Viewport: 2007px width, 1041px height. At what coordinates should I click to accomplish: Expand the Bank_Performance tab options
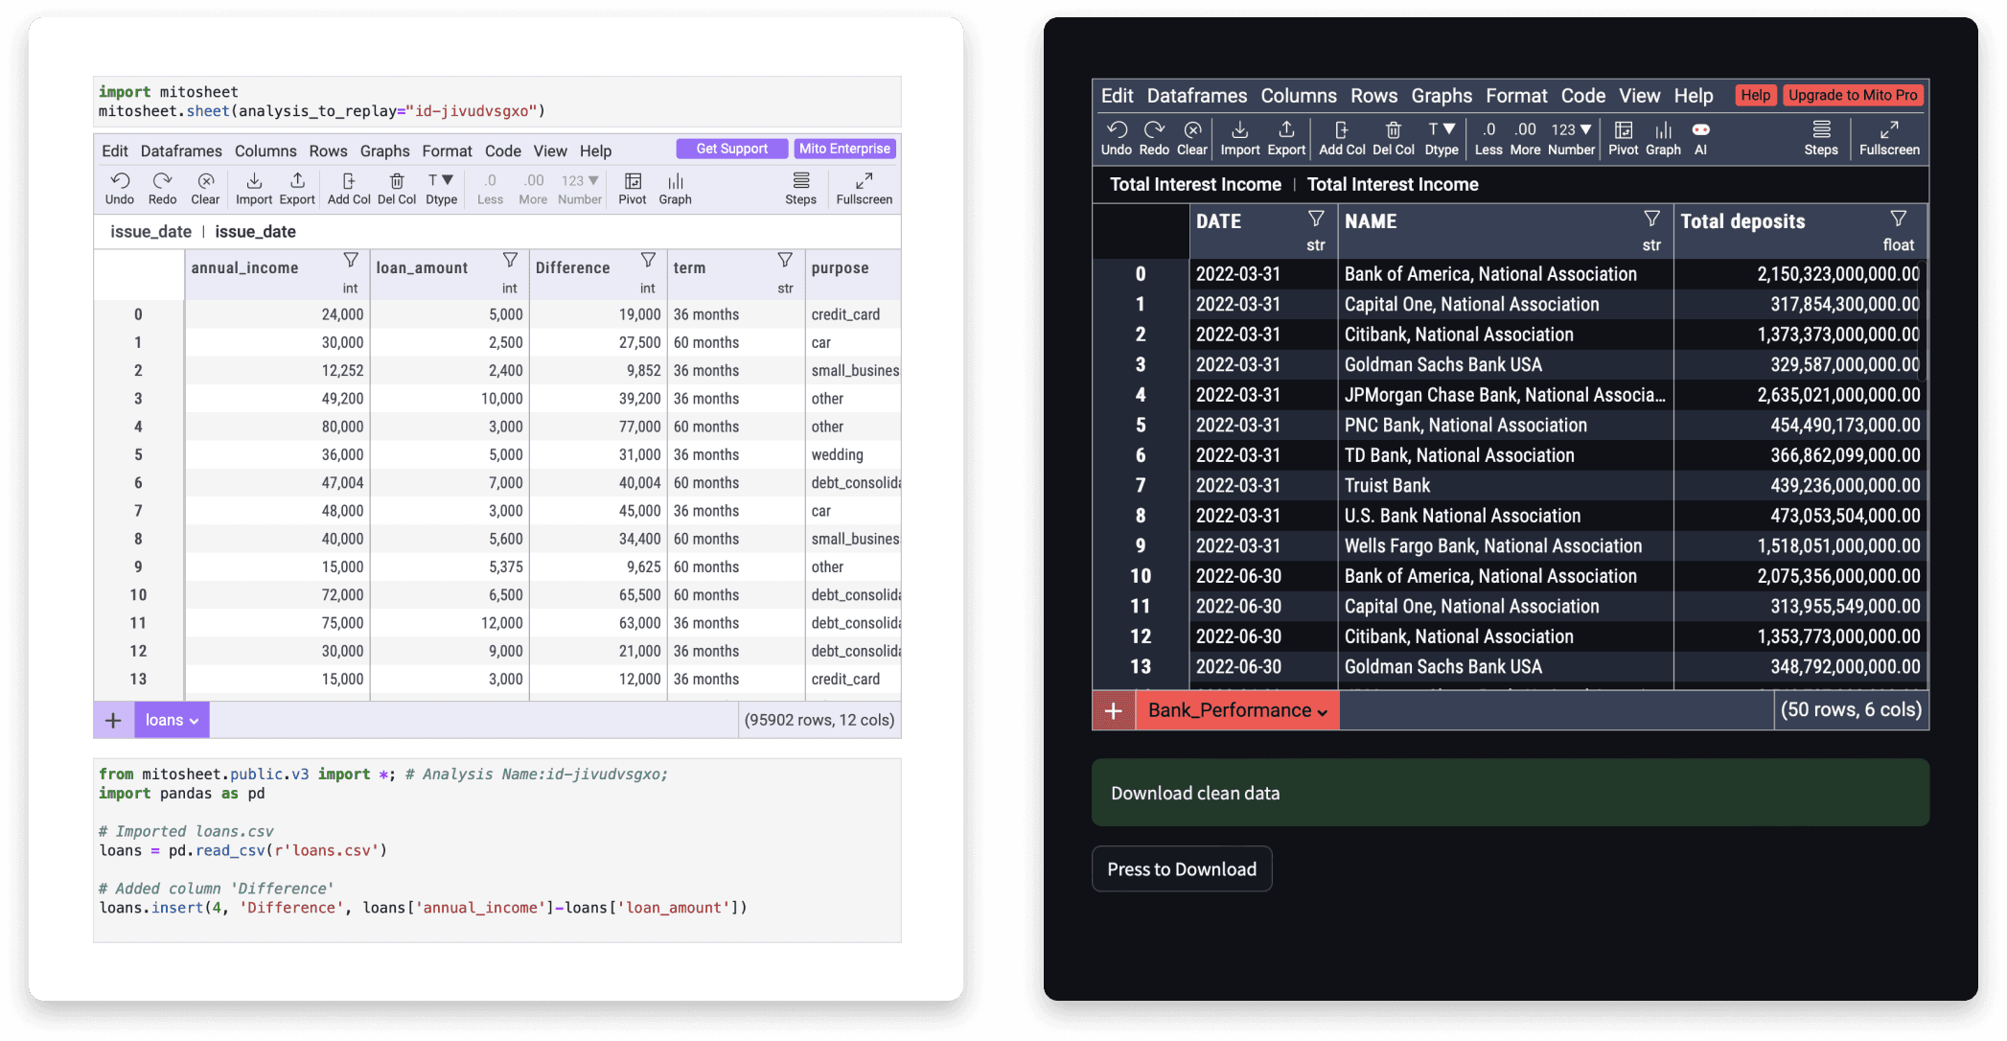coord(1320,710)
